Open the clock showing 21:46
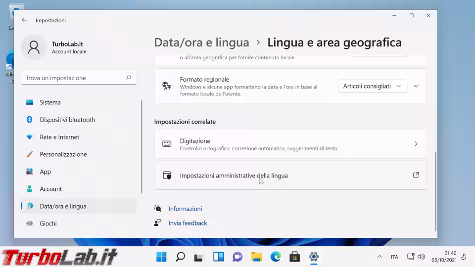The width and height of the screenshot is (475, 267). [x=444, y=257]
